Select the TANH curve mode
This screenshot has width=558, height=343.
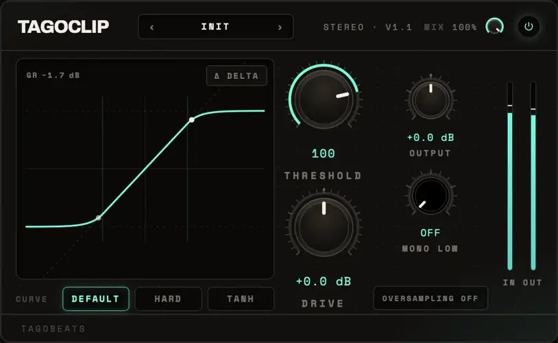[241, 299]
